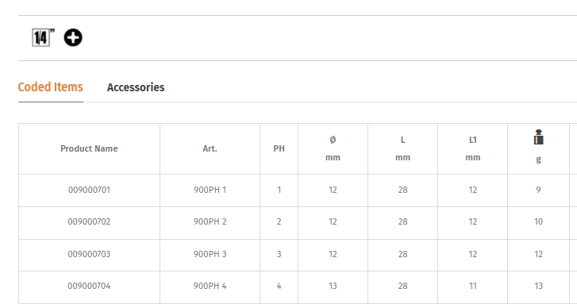This screenshot has height=304, width=577.
Task: Click the Art. column header
Action: coord(210,148)
